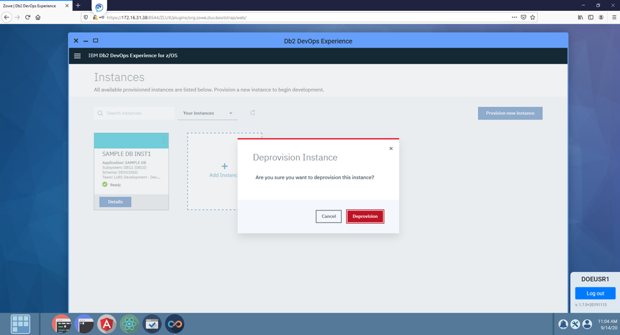The image size is (620, 335).
Task: Toggle the Firefox sidebar icon
Action: click(x=591, y=17)
